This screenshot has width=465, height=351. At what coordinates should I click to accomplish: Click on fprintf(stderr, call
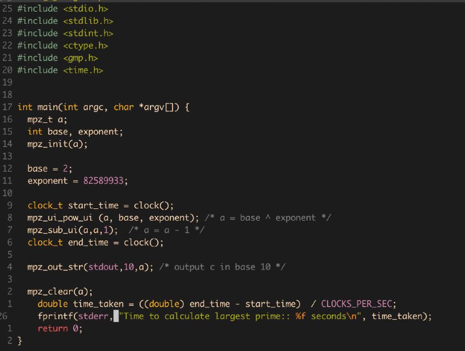[76, 316]
